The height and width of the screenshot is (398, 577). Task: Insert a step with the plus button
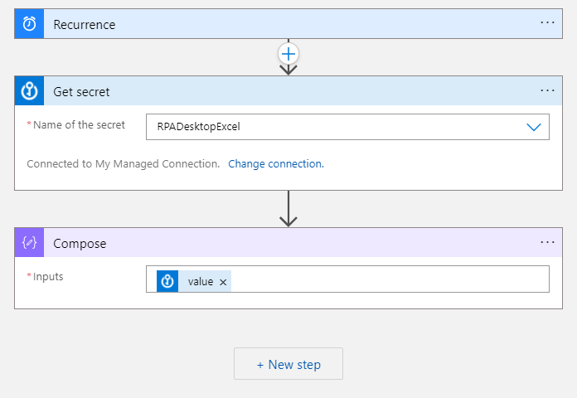point(288,54)
